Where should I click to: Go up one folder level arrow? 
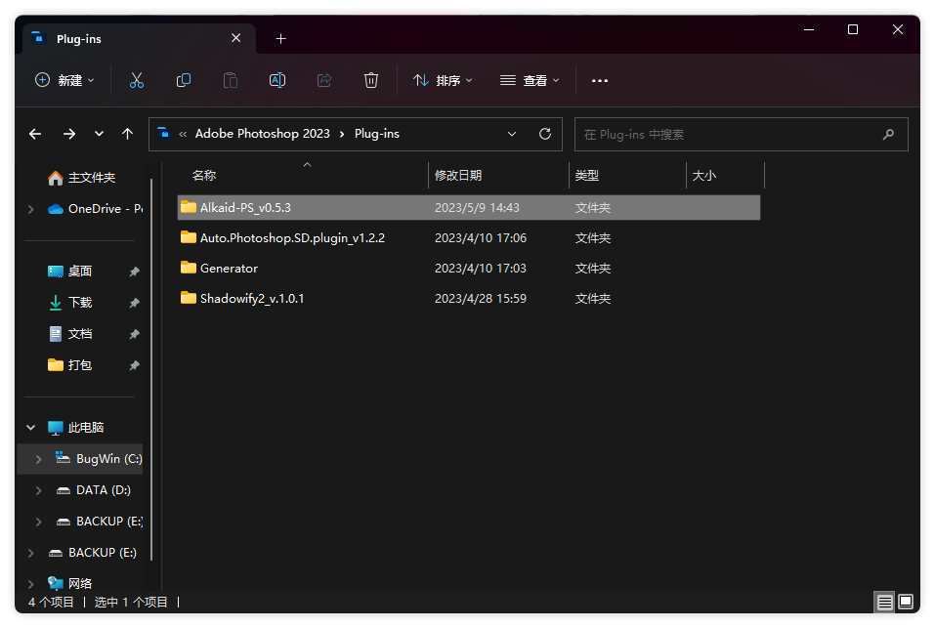pyautogui.click(x=127, y=134)
